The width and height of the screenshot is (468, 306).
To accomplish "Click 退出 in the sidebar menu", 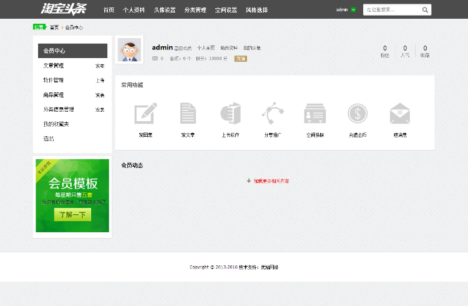I will (x=49, y=139).
